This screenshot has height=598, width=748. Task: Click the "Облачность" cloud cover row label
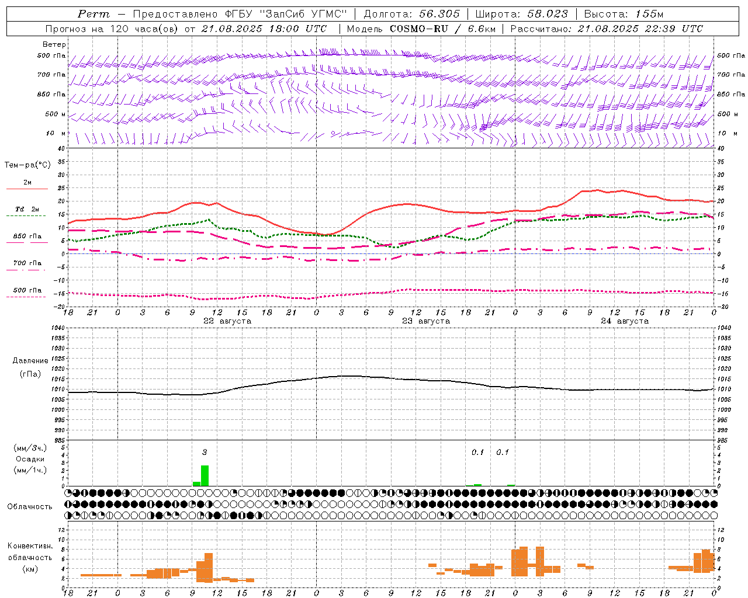click(30, 506)
